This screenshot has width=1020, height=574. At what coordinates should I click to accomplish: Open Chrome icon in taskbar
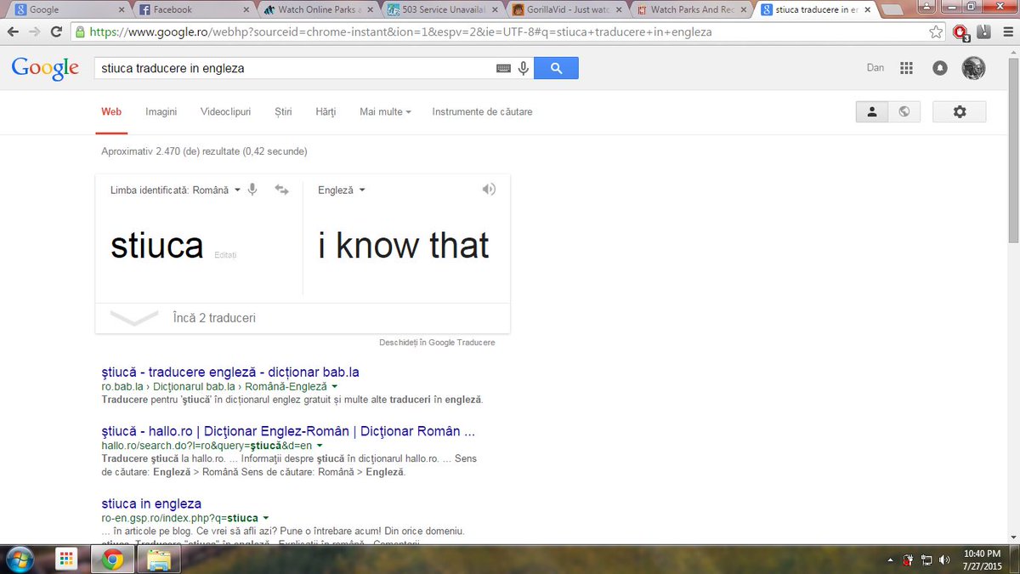tap(112, 560)
